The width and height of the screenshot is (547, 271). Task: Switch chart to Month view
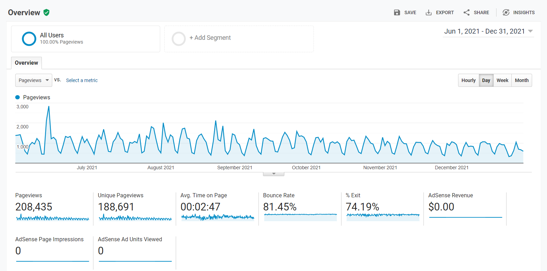(522, 80)
